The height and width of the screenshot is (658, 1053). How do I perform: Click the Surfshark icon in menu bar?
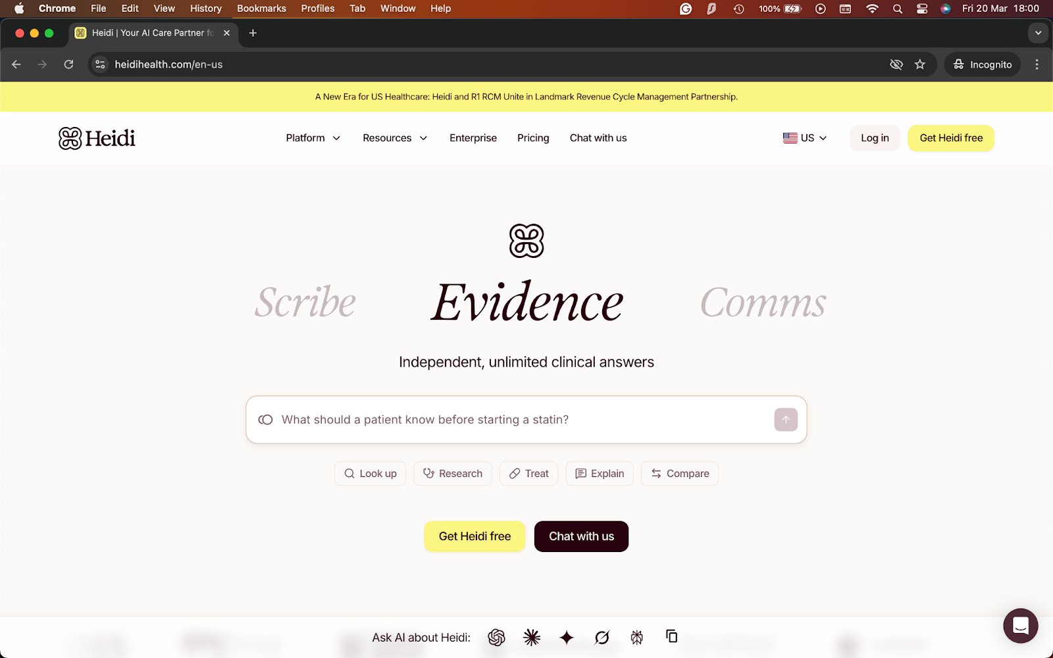(711, 9)
